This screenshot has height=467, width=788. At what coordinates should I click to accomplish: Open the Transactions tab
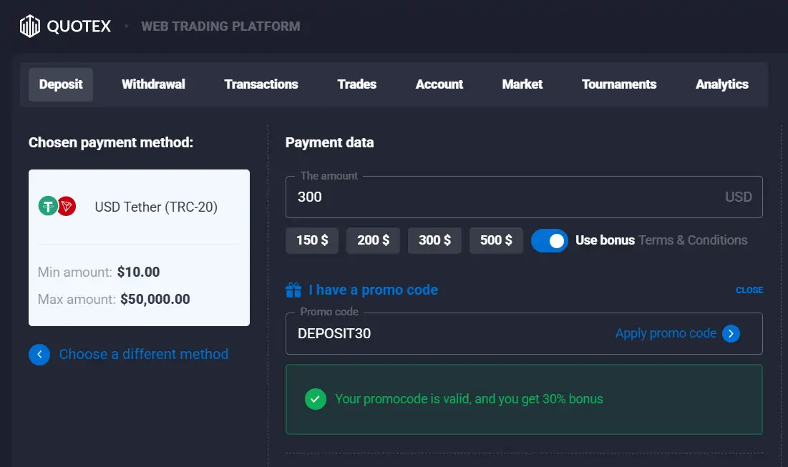coord(261,84)
